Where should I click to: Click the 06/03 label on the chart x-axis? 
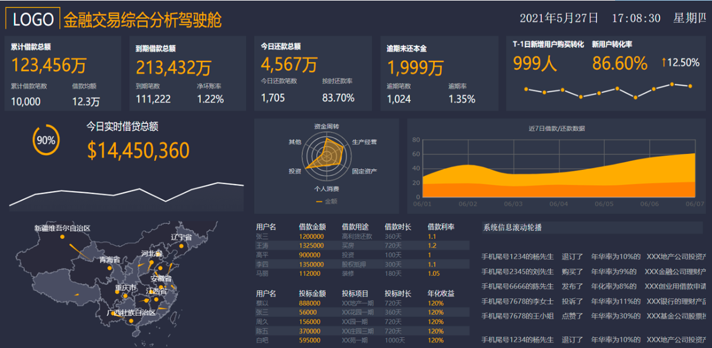[x=513, y=203]
